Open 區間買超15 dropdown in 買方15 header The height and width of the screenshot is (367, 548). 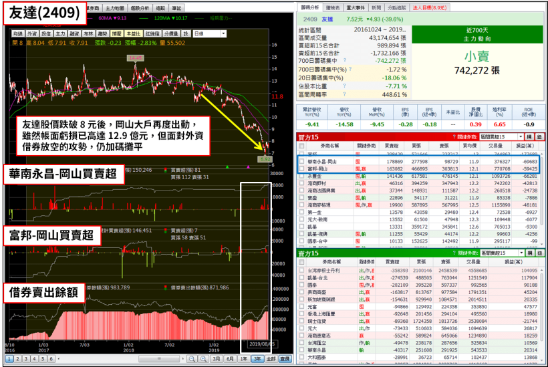(x=502, y=136)
